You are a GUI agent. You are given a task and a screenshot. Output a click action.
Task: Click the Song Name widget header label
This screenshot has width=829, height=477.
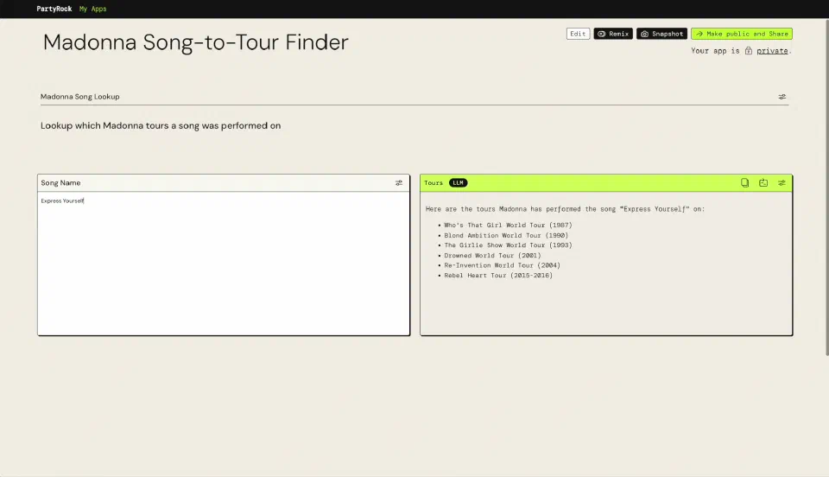coord(60,183)
